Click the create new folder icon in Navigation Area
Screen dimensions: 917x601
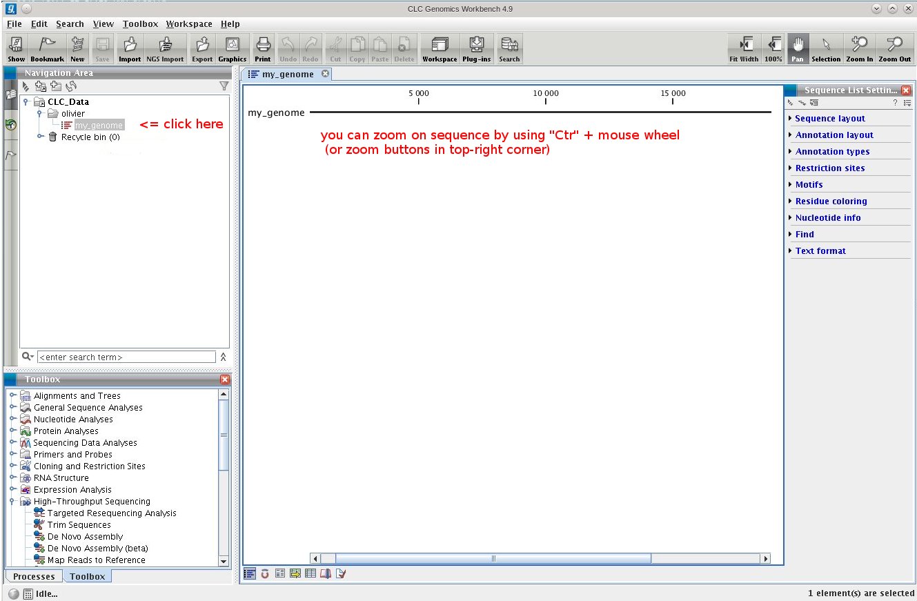pyautogui.click(x=56, y=86)
